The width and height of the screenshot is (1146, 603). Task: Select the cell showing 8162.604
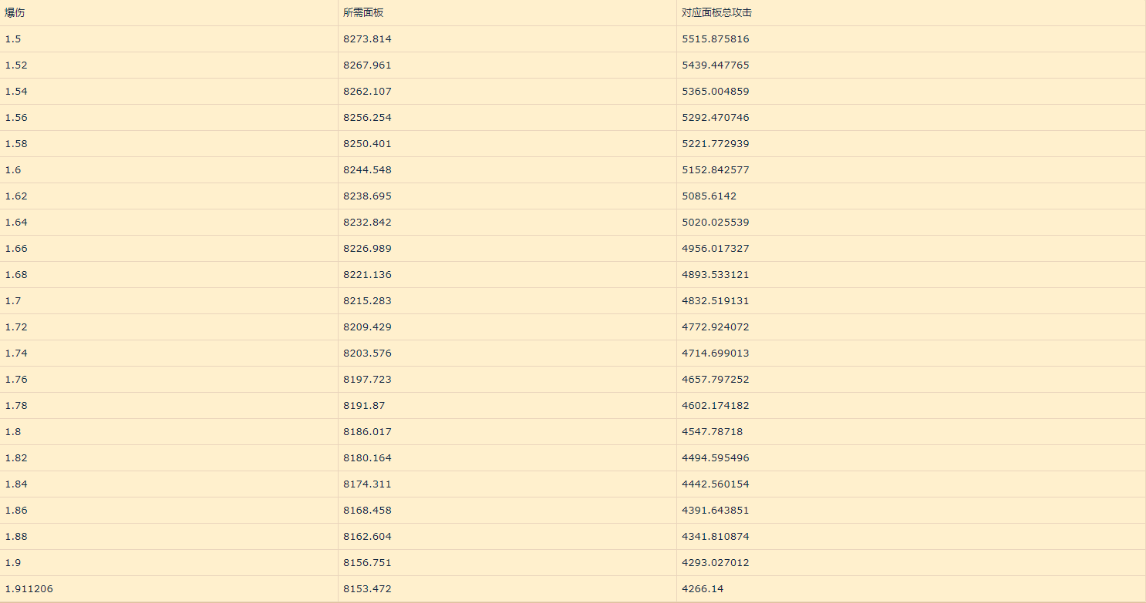(x=507, y=536)
